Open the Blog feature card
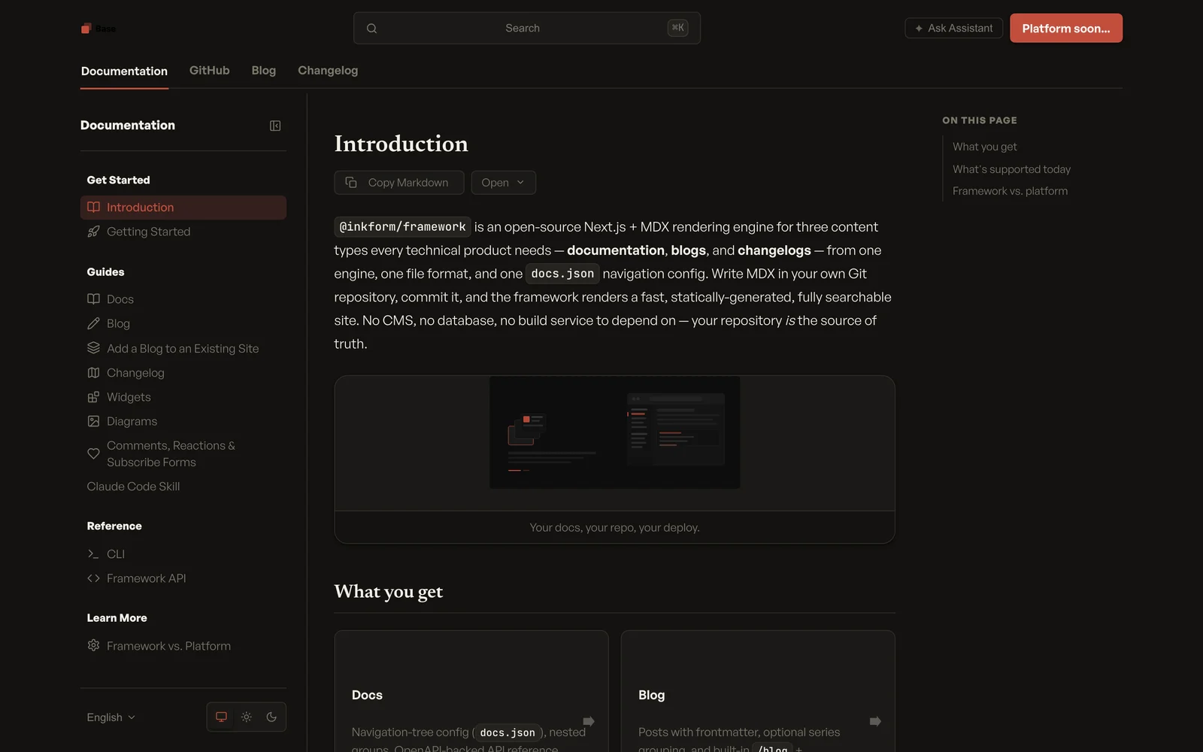Image resolution: width=1203 pixels, height=752 pixels. coord(758,691)
